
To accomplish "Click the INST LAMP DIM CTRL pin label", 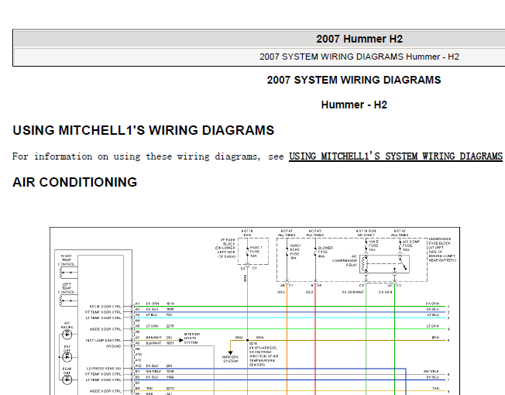I will [x=103, y=340].
